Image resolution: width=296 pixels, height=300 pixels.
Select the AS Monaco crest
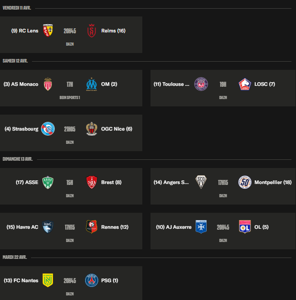pyautogui.click(x=48, y=84)
